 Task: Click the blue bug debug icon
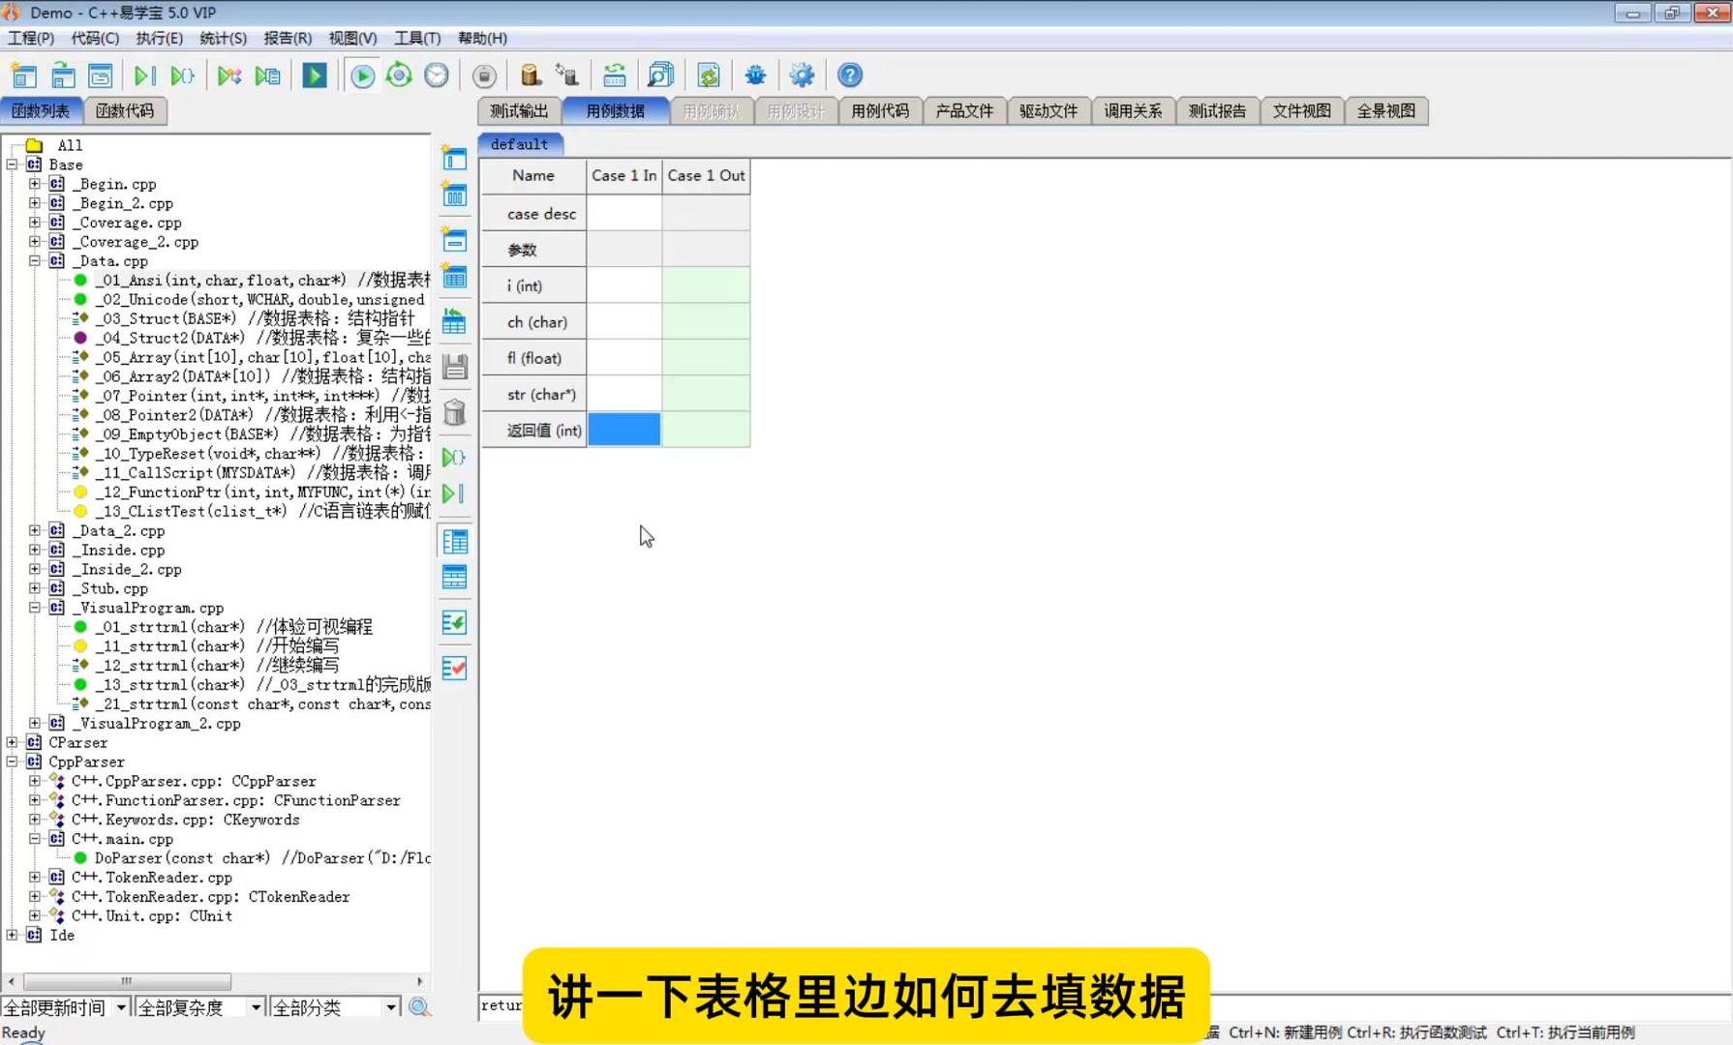tap(755, 75)
